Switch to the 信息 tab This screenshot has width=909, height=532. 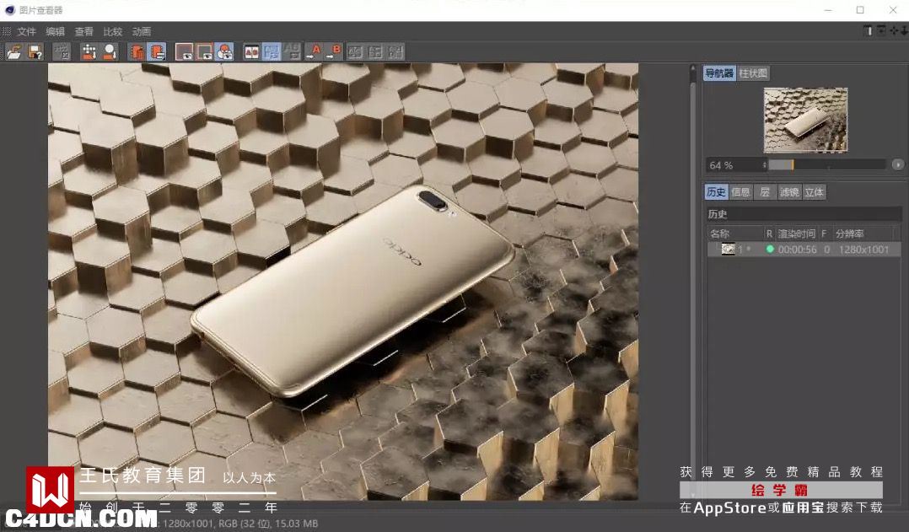(x=740, y=192)
